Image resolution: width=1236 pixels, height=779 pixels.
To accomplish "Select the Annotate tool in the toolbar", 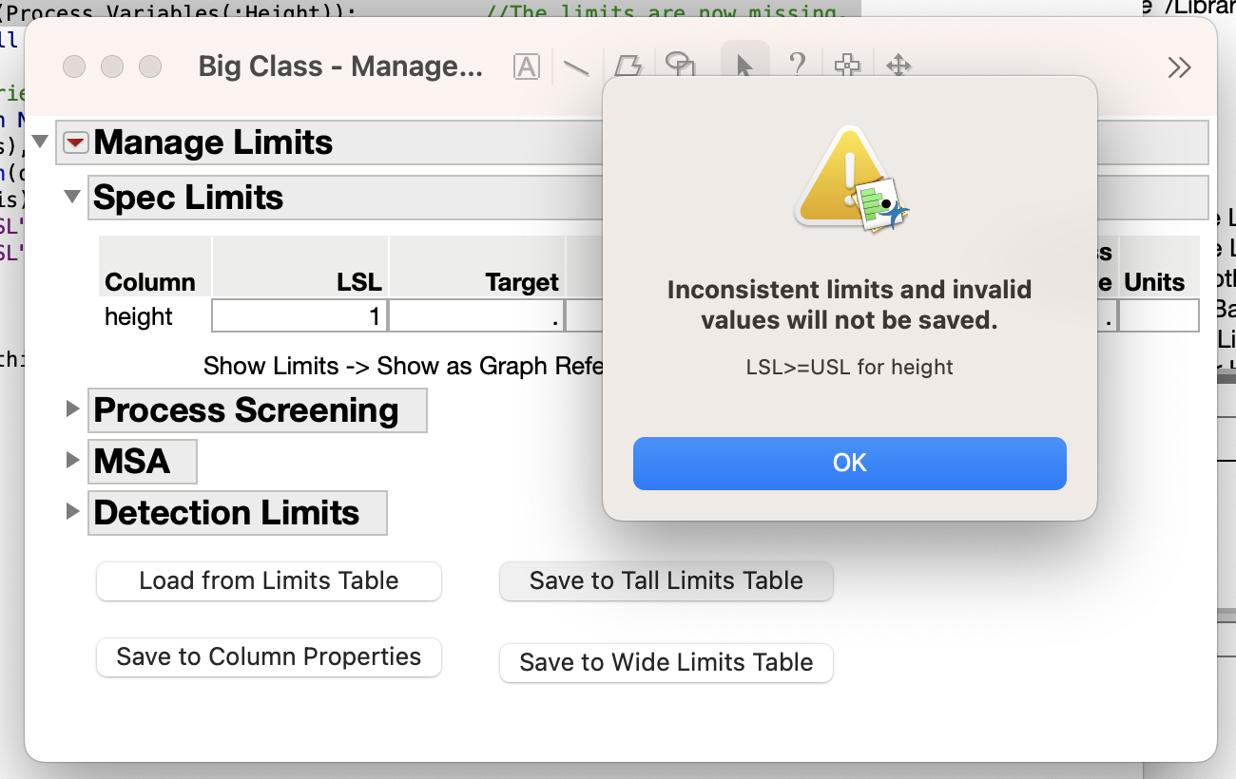I will [x=527, y=66].
